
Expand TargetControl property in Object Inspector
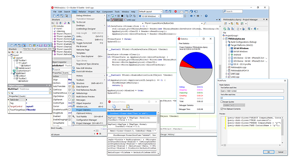click(9, 106)
